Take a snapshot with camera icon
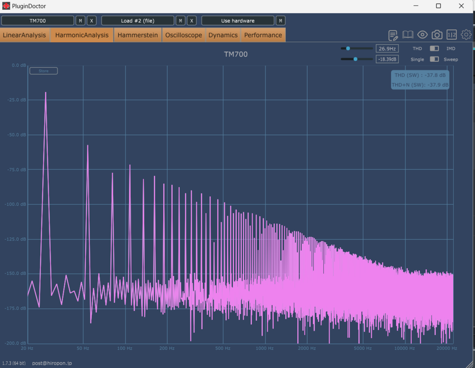This screenshot has height=368, width=475. pos(437,35)
